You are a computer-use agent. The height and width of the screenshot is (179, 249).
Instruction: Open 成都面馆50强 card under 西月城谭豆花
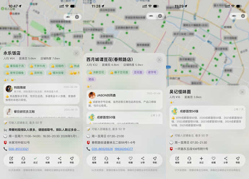[x=125, y=118]
